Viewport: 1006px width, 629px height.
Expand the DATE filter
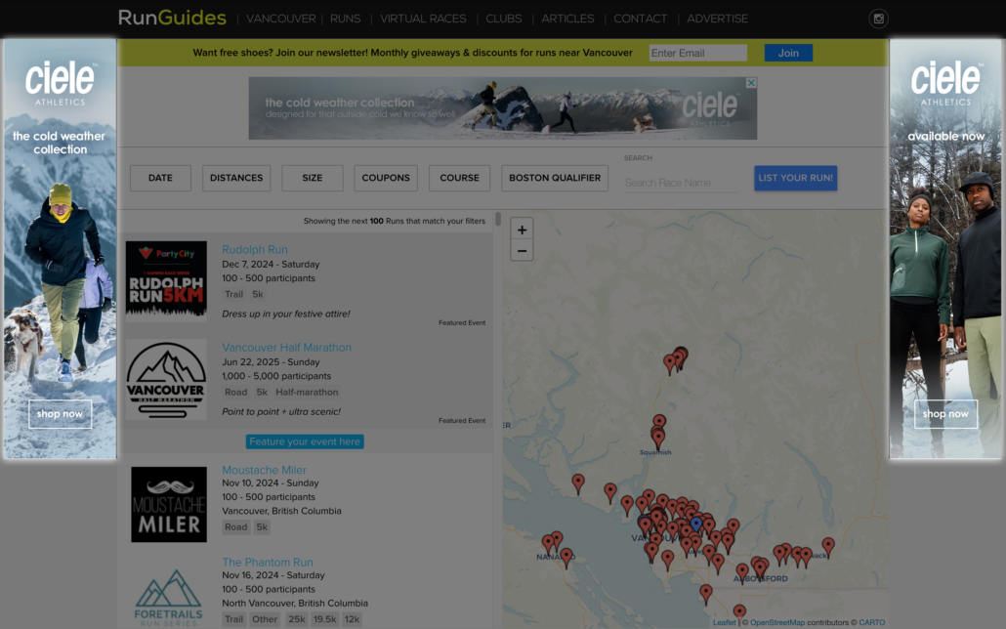click(x=160, y=178)
